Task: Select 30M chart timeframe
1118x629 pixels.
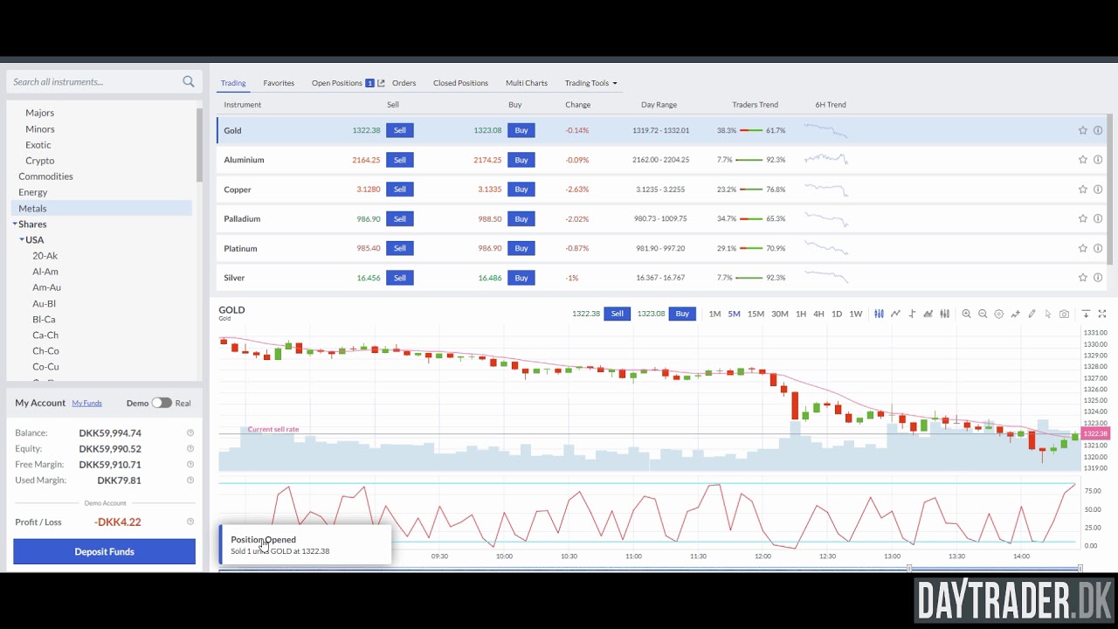Action: [780, 314]
